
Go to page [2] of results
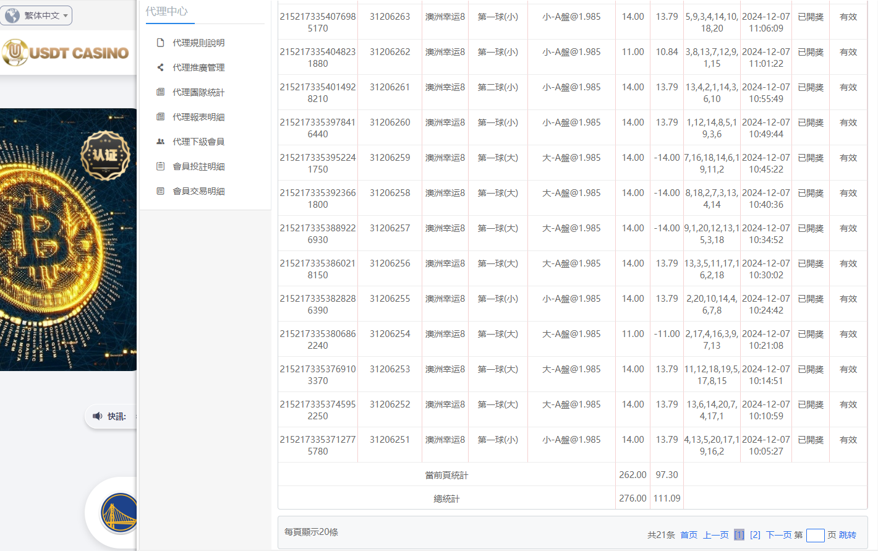(x=755, y=535)
